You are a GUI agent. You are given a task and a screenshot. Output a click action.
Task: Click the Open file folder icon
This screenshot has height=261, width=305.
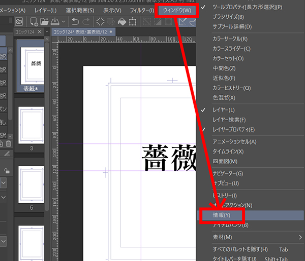[45, 21]
